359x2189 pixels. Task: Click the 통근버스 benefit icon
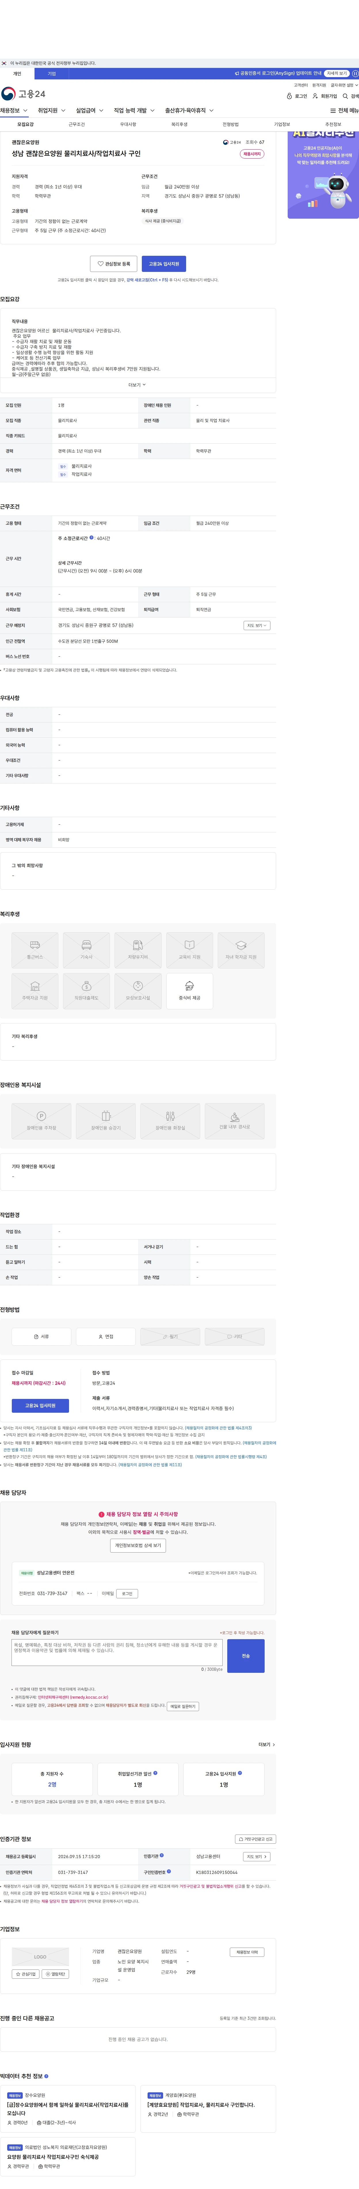coord(35,950)
